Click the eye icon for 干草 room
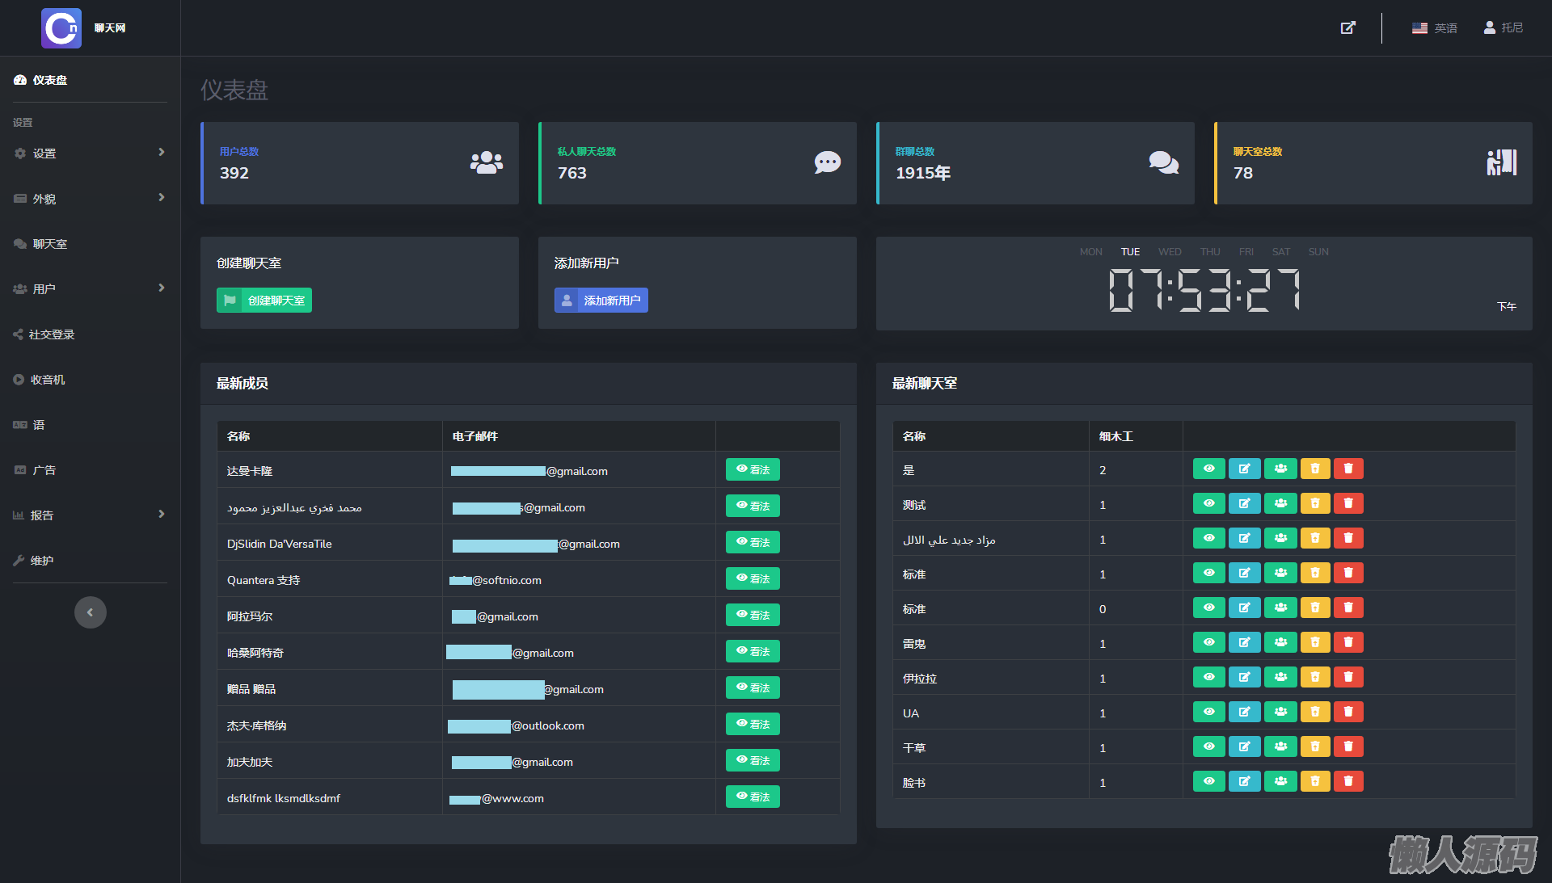The height and width of the screenshot is (883, 1552). pyautogui.click(x=1208, y=746)
